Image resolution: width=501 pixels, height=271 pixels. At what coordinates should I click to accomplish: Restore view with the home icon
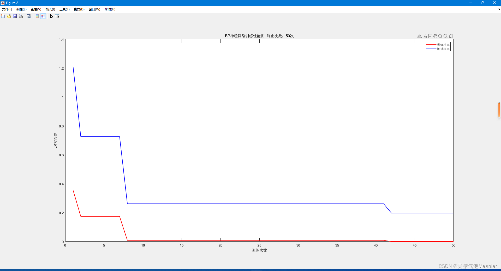pos(451,36)
